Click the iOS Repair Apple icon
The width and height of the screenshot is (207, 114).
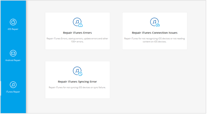13,22
